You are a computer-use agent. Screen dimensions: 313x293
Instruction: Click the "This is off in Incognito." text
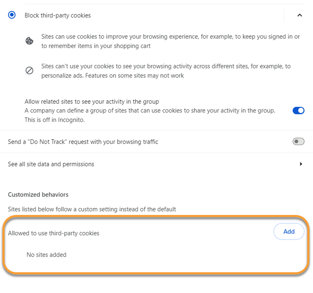(x=55, y=120)
